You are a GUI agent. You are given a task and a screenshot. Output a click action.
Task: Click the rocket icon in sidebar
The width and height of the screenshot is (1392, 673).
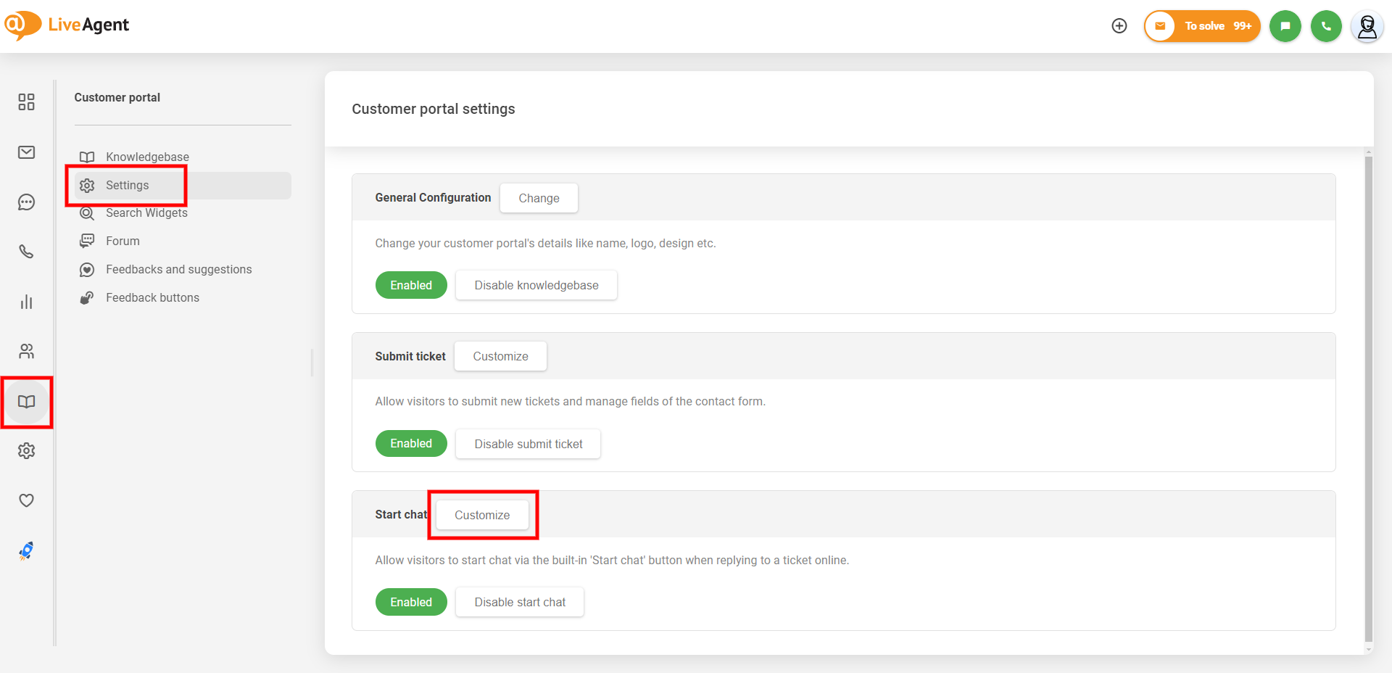coord(27,551)
